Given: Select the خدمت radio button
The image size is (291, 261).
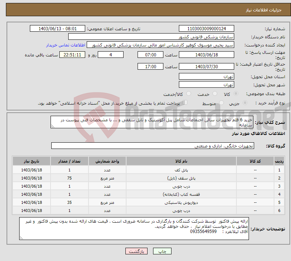Looking at the screenshot, I should click(215, 94).
